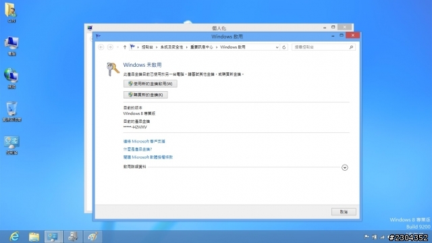The image size is (432, 243).
Task: Open the Paint palette icon in taskbar
Action: click(92, 237)
